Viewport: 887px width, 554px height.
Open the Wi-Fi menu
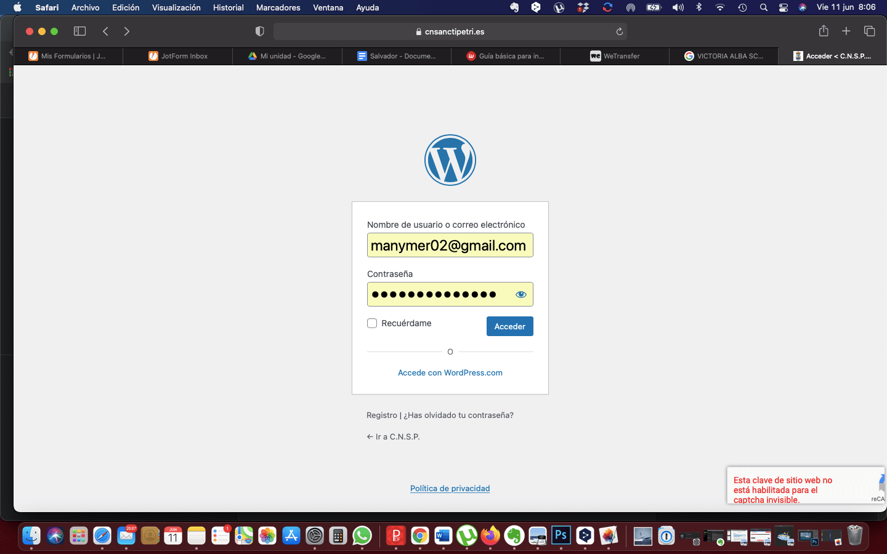point(720,7)
